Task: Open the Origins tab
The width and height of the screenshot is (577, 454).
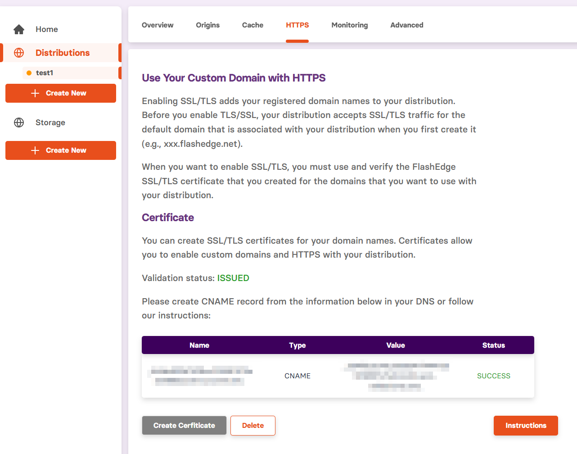Action: pyautogui.click(x=207, y=25)
